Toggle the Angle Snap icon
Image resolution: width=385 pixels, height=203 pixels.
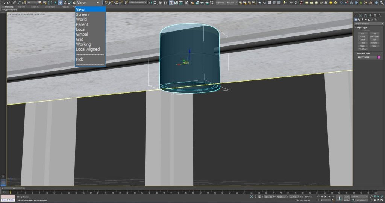click(x=111, y=3)
